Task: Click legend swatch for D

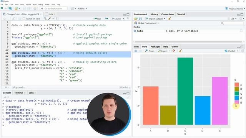Action: pos(237,98)
